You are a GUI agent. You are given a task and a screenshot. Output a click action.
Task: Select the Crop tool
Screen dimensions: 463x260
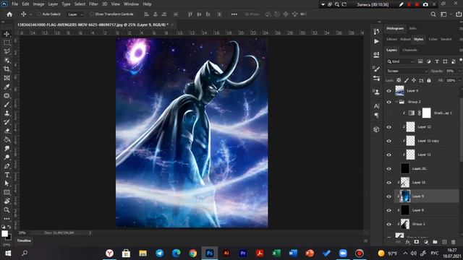[x=7, y=69]
